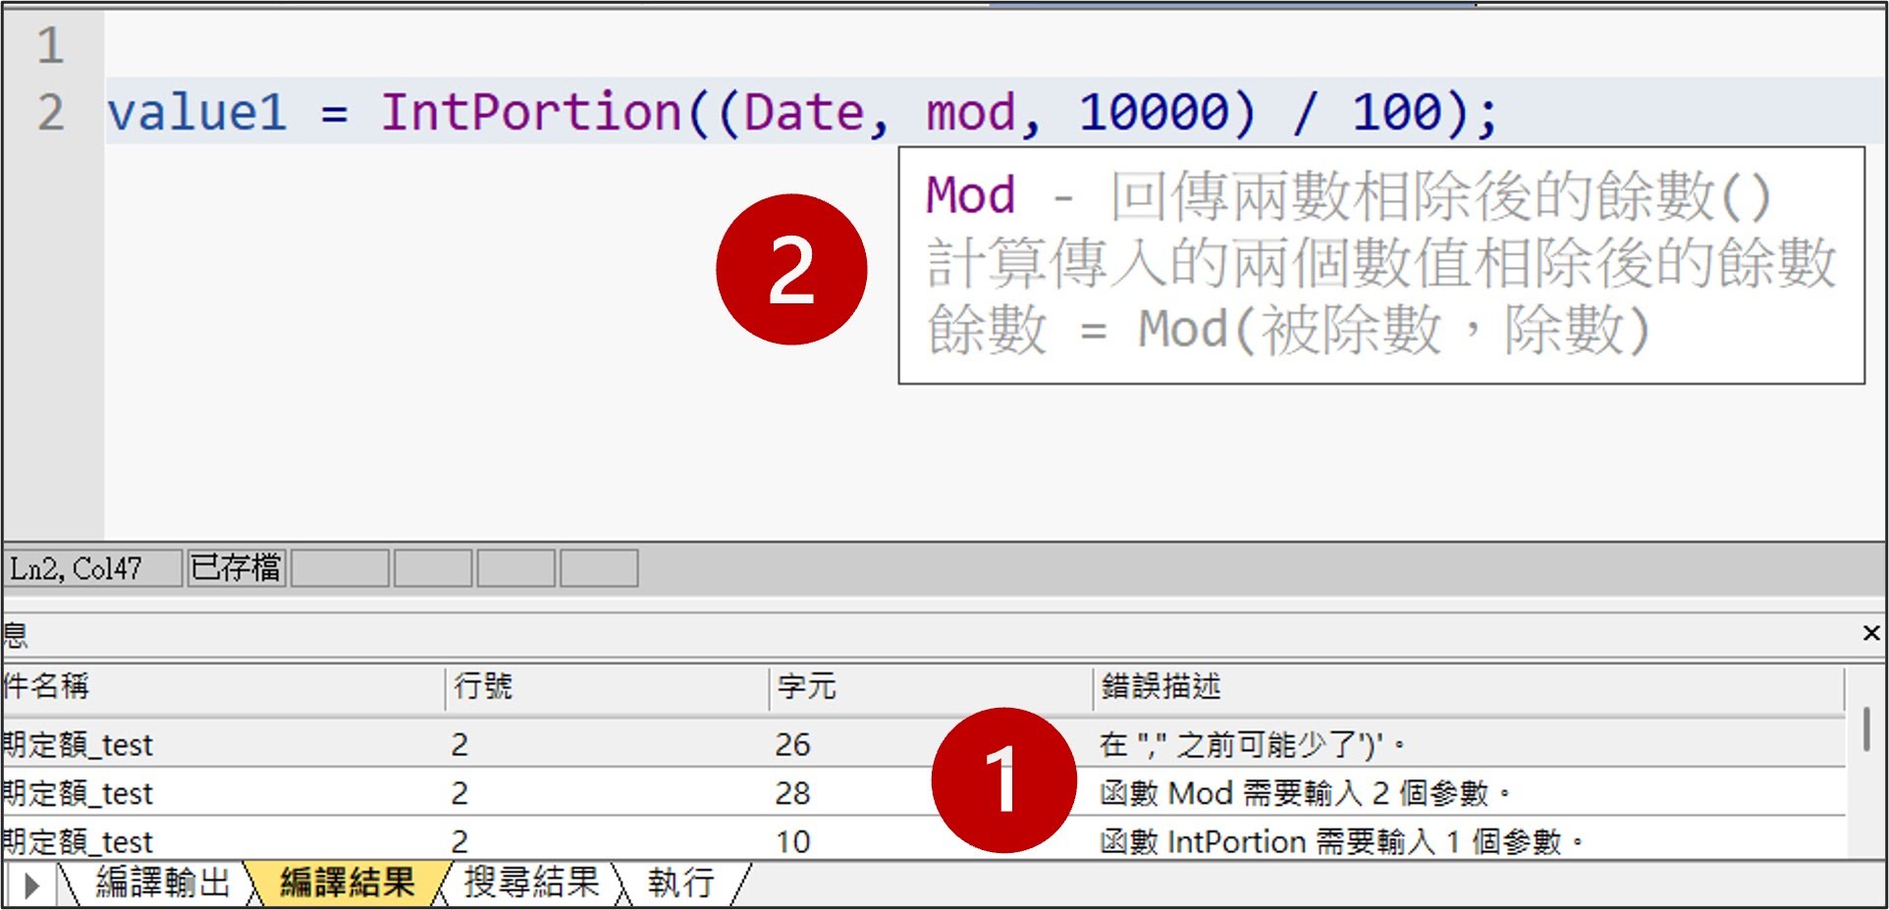Select the 編譯結果 tab
Image resolution: width=1889 pixels, height=910 pixels.
point(347,883)
